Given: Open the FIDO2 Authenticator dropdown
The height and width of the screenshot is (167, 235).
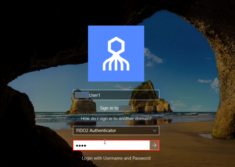Looking at the screenshot, I should pyautogui.click(x=116, y=130).
